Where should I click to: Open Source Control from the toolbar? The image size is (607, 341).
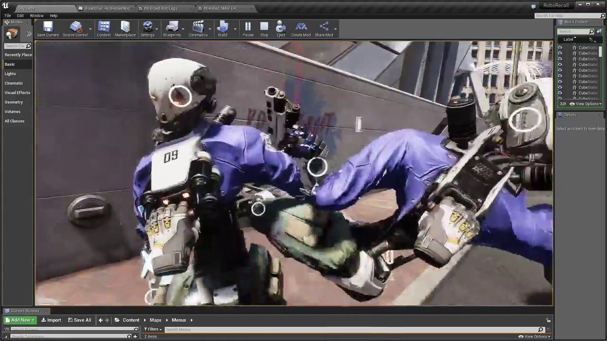tap(75, 27)
